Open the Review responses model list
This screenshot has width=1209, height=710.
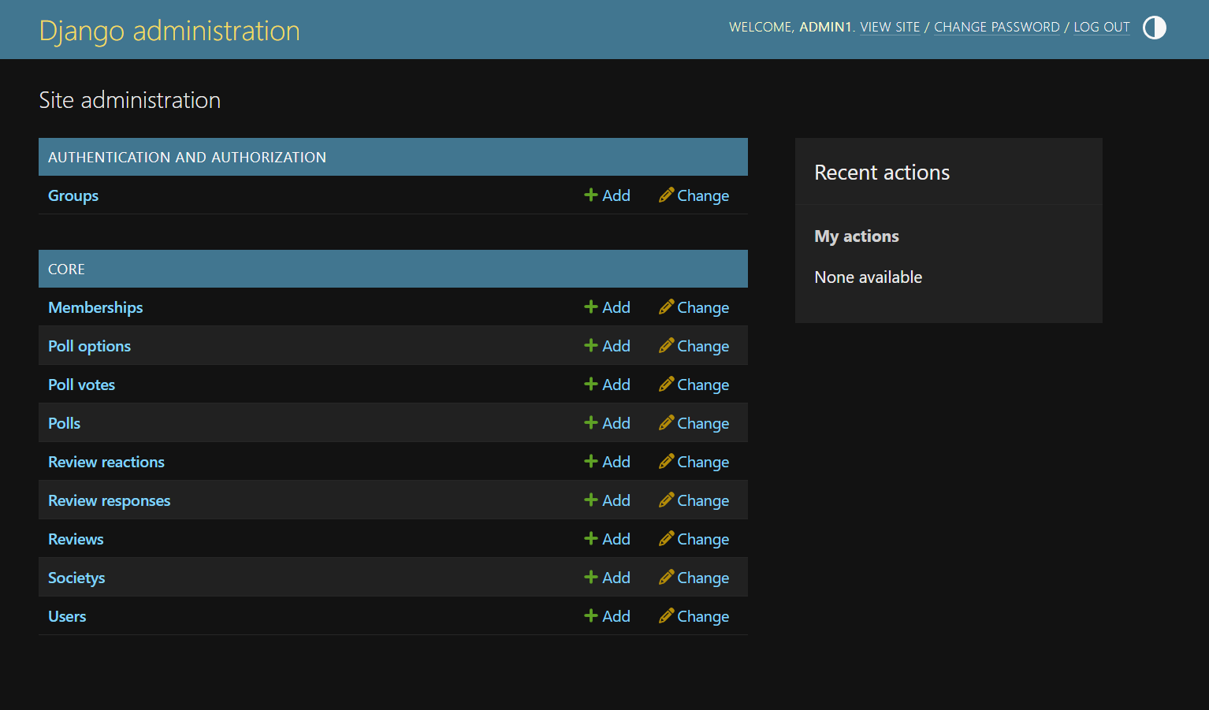tap(109, 500)
